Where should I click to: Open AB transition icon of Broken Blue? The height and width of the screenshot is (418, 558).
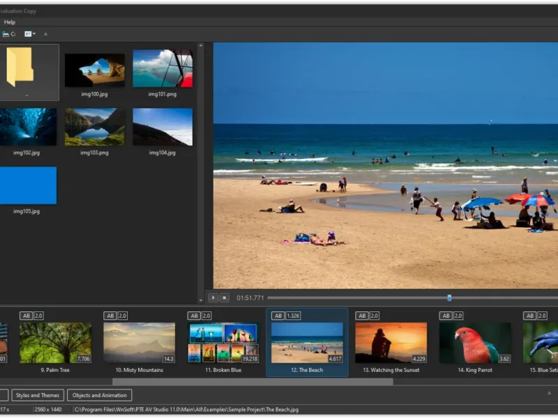(195, 316)
